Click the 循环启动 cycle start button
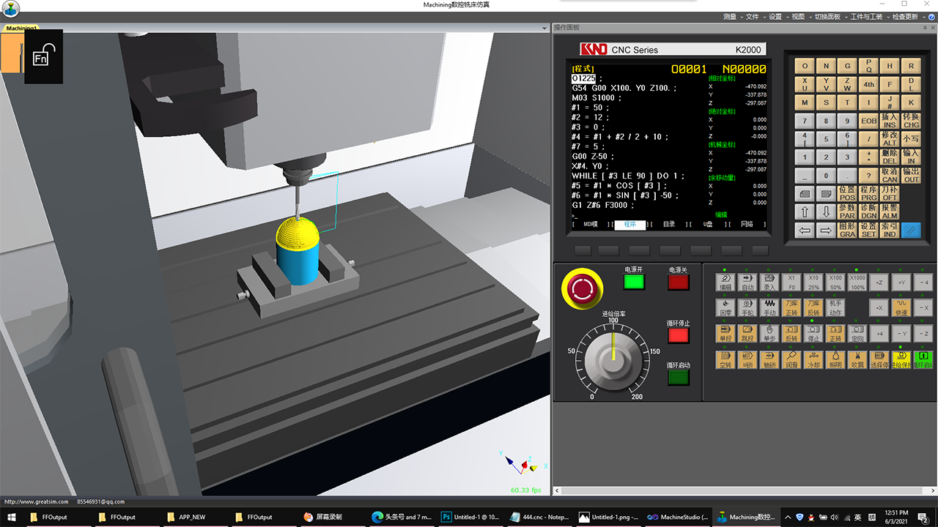Image resolution: width=938 pixels, height=527 pixels. [678, 378]
